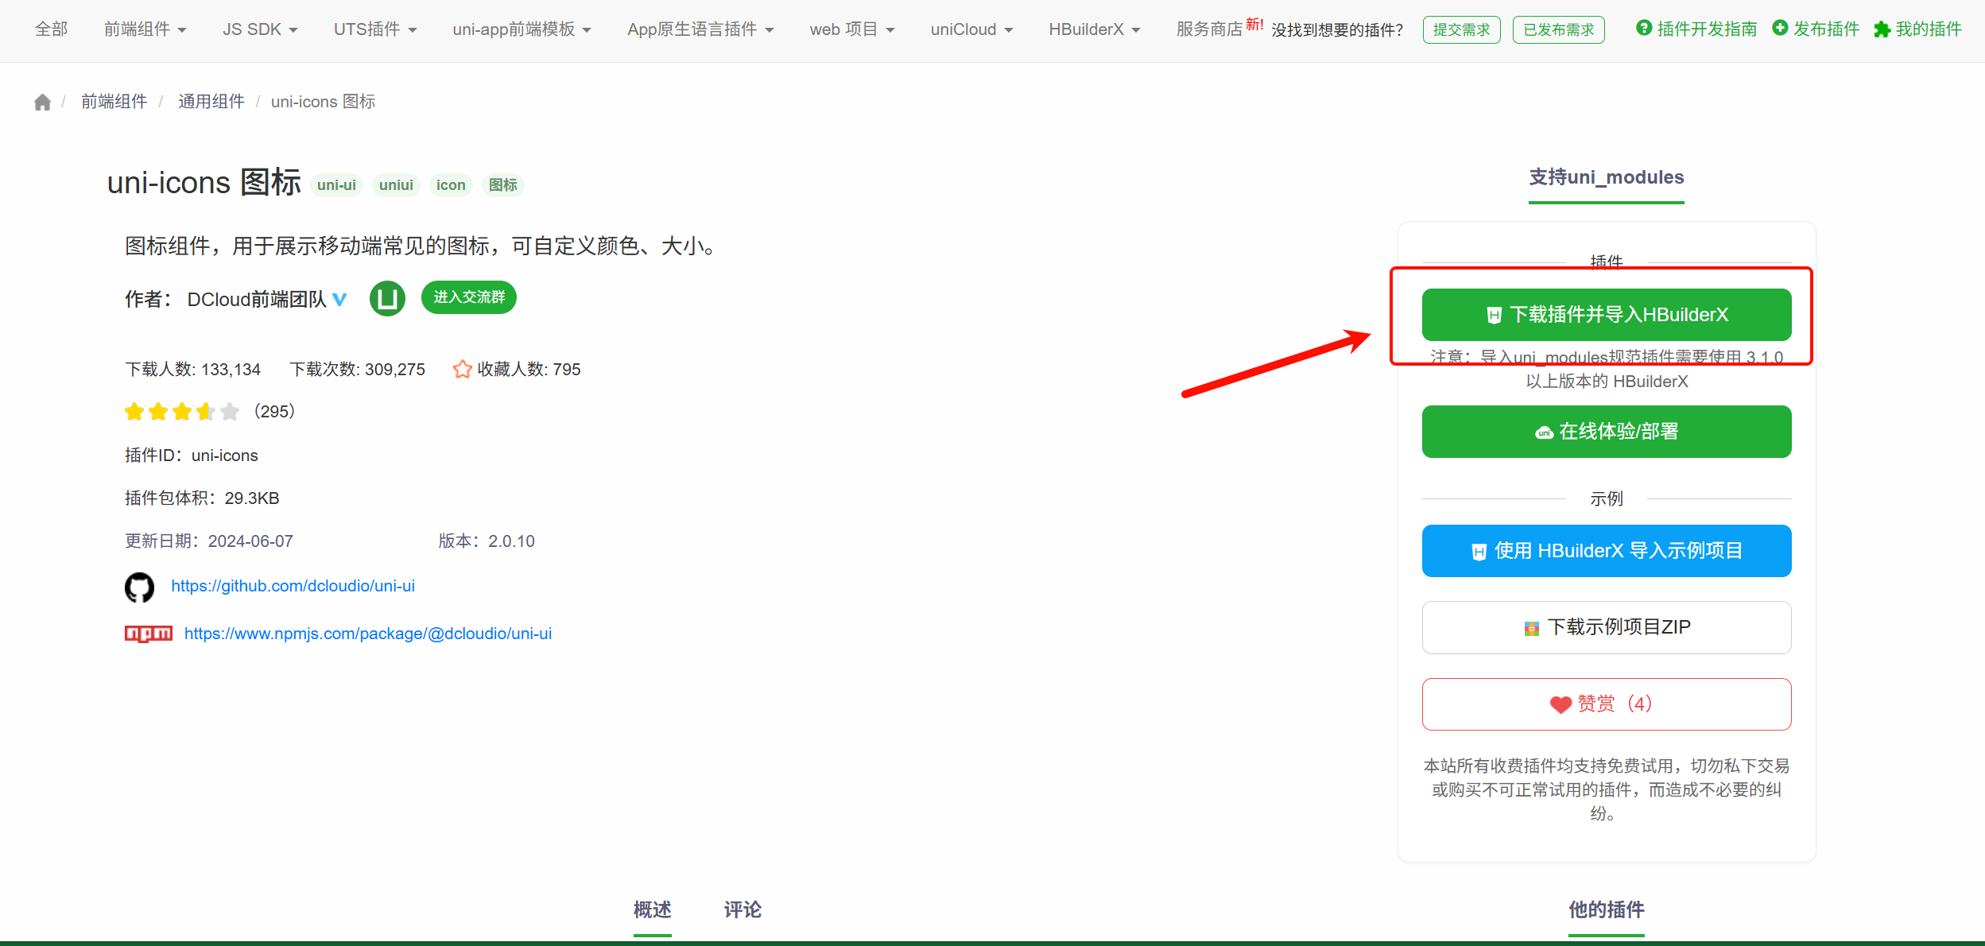1985x946 pixels.
Task: Open the JS SDK dropdown menu
Action: (260, 29)
